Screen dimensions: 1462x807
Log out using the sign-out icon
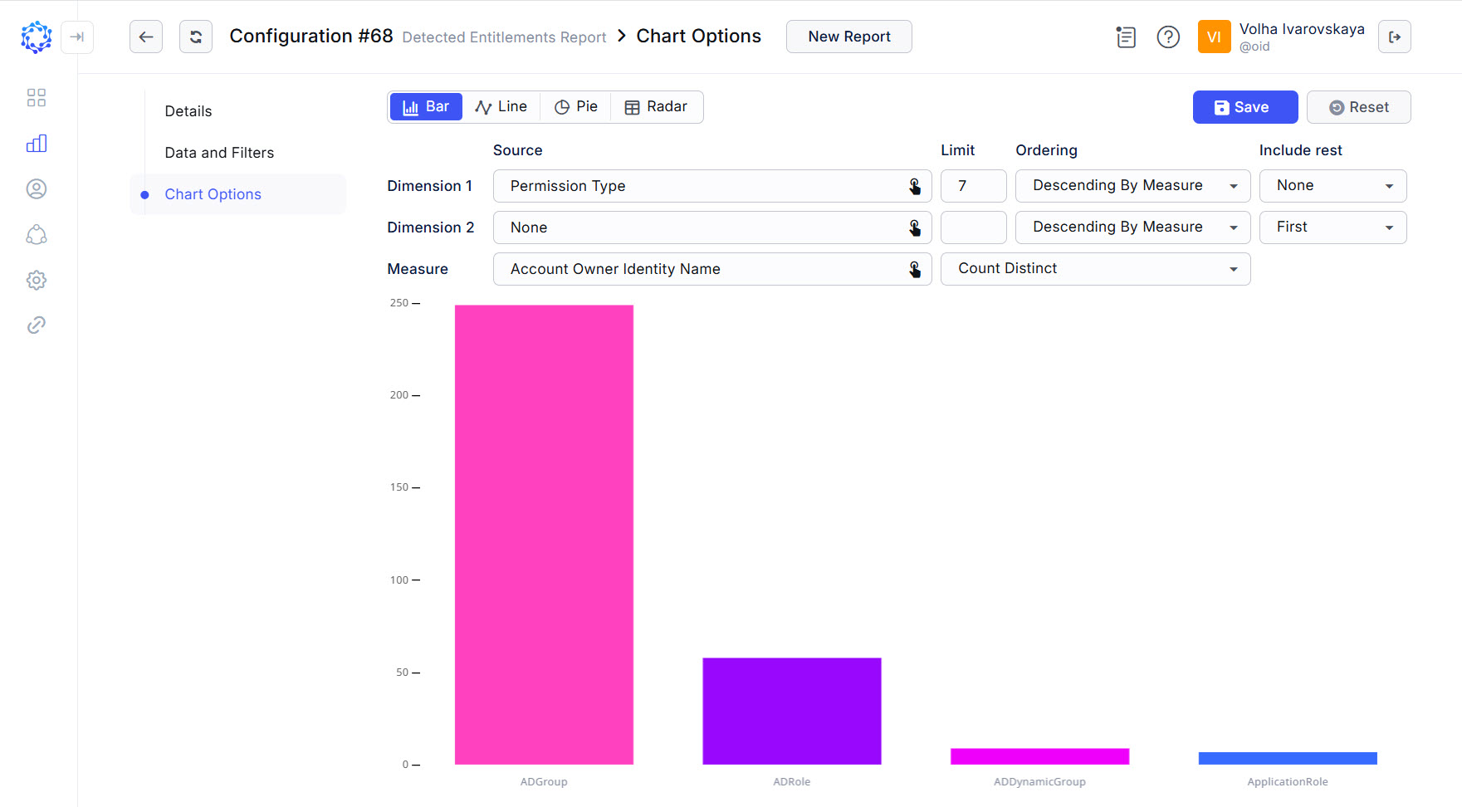tap(1395, 37)
